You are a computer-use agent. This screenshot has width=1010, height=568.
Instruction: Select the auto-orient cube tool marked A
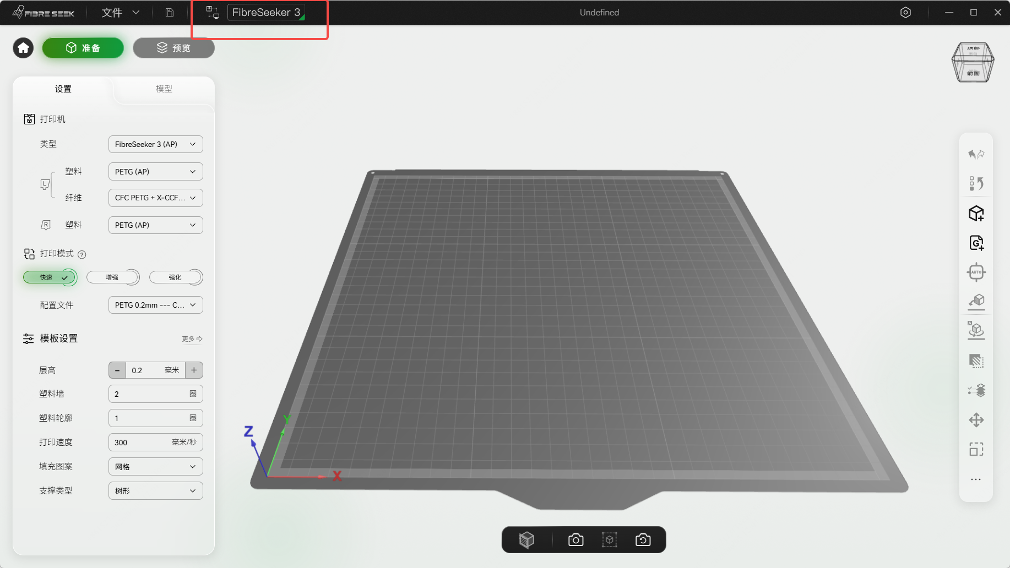(976, 330)
